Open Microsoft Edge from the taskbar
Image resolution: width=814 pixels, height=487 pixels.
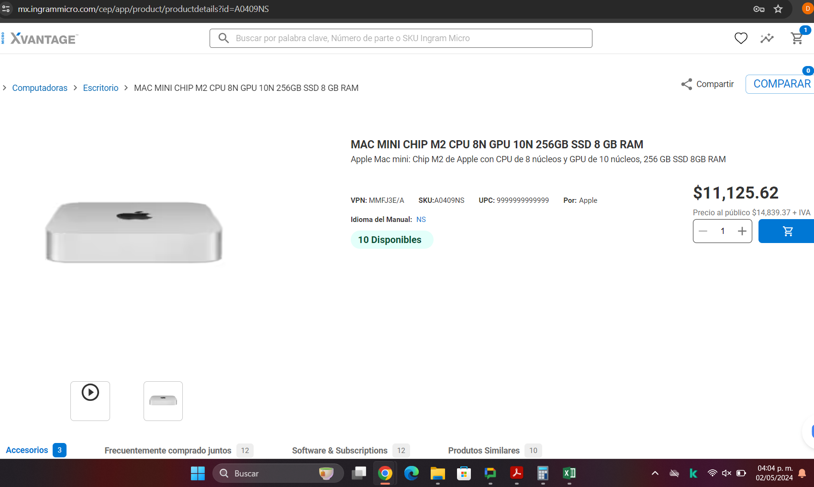pos(412,473)
